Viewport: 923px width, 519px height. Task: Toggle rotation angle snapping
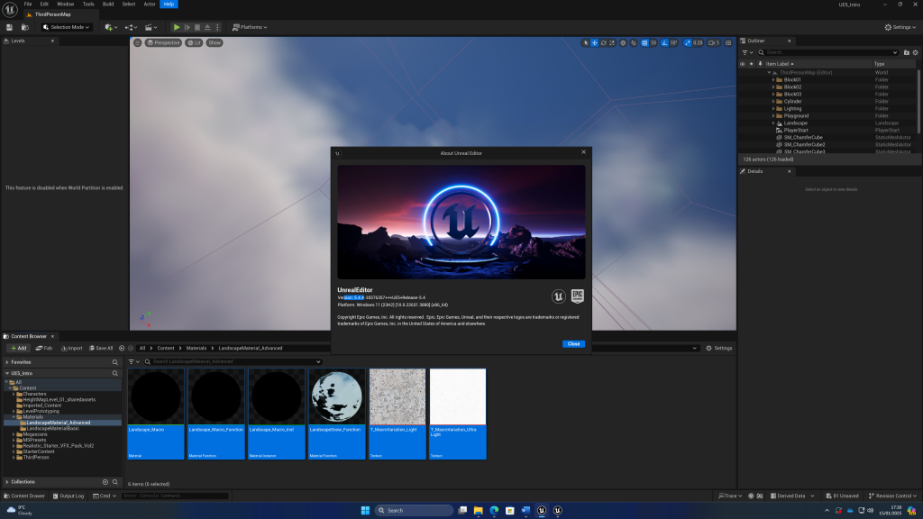click(664, 43)
